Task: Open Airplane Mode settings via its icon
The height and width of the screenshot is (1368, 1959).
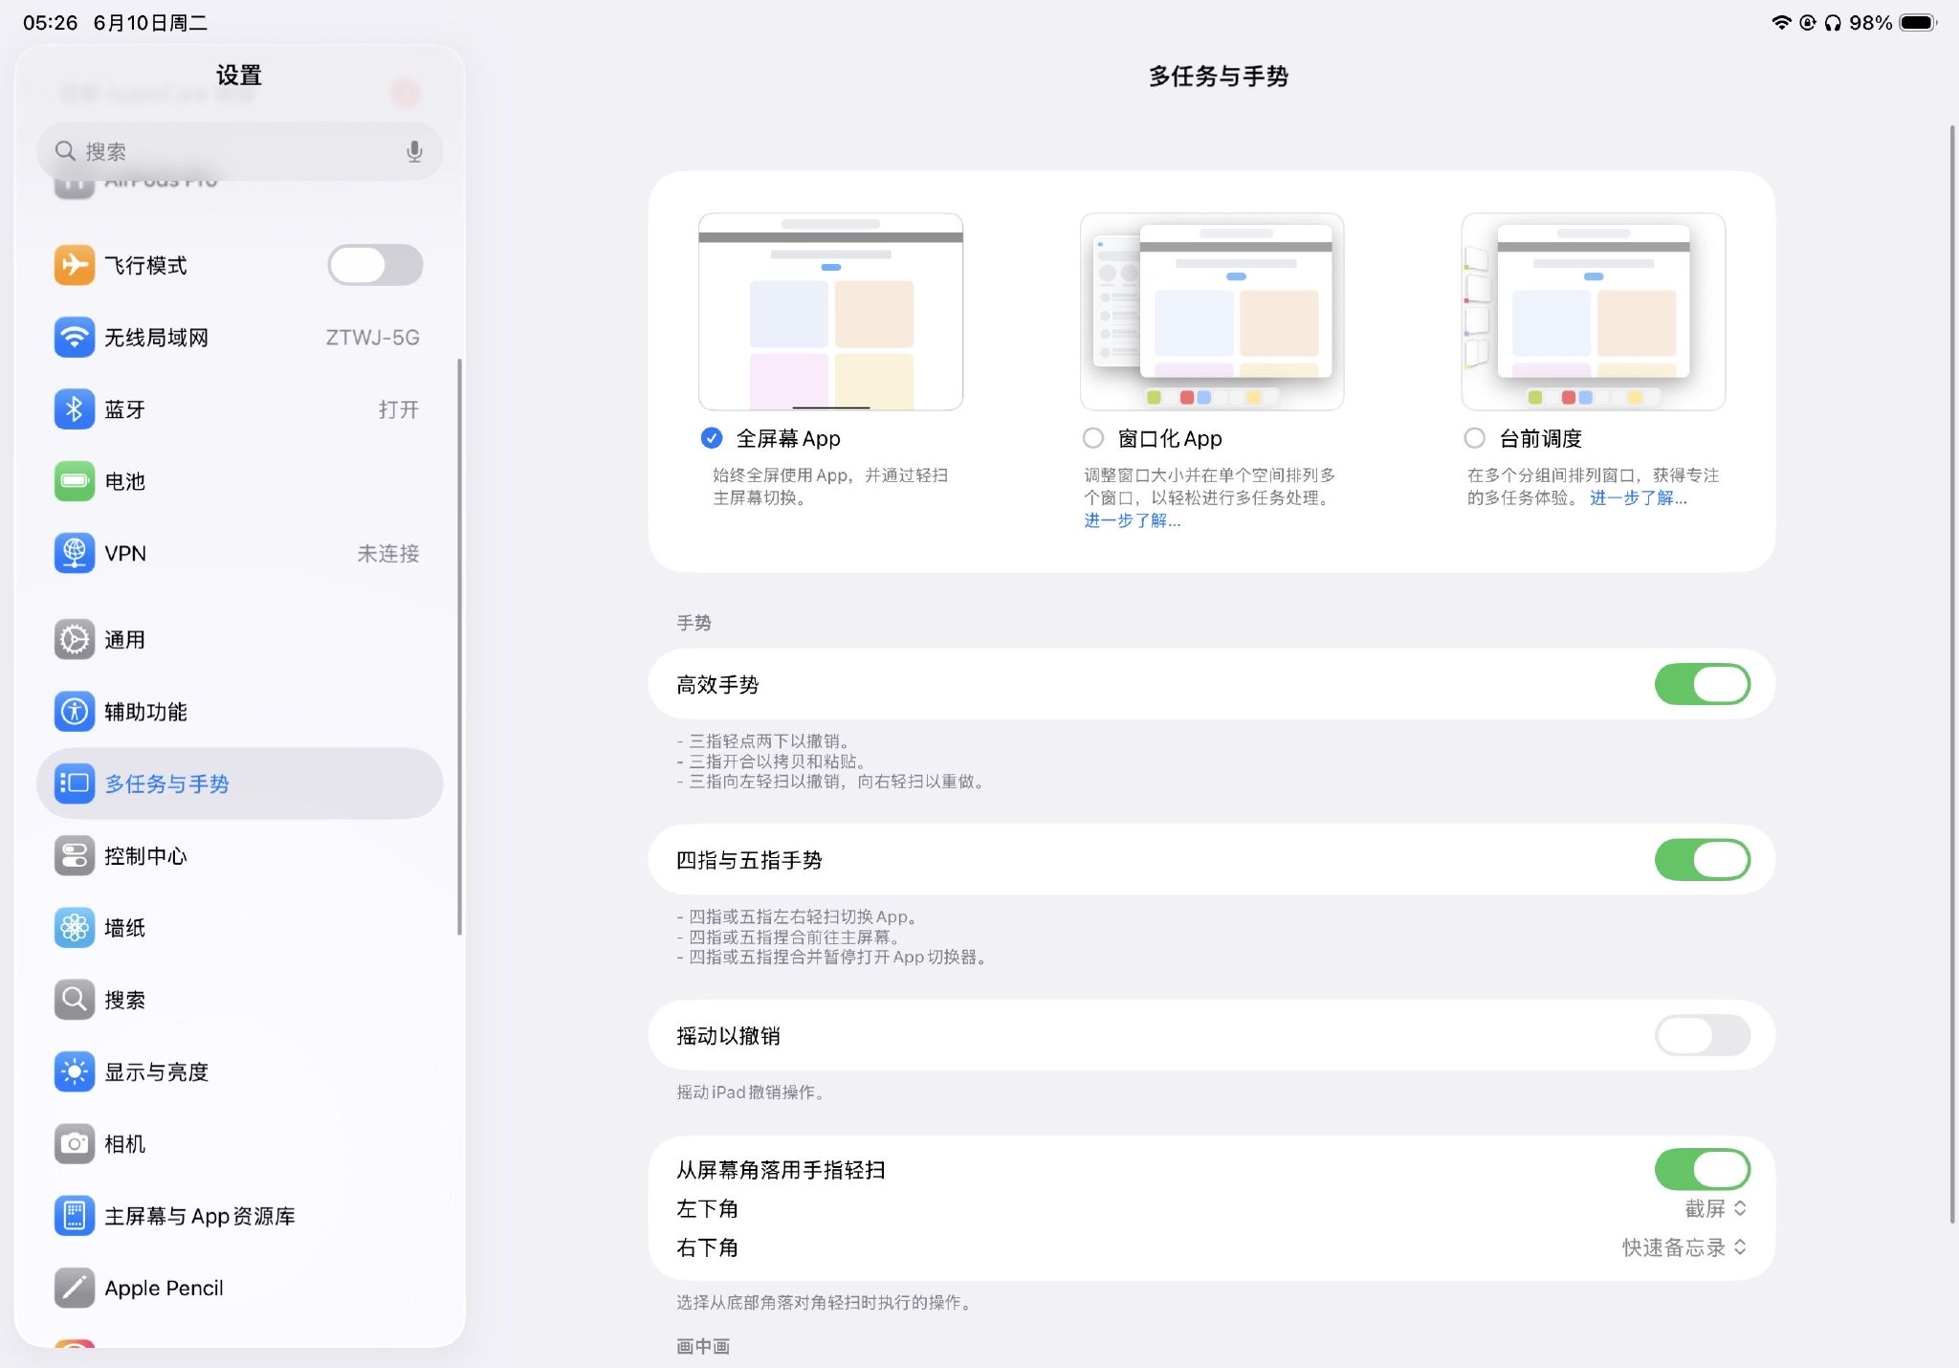Action: pos(74,265)
